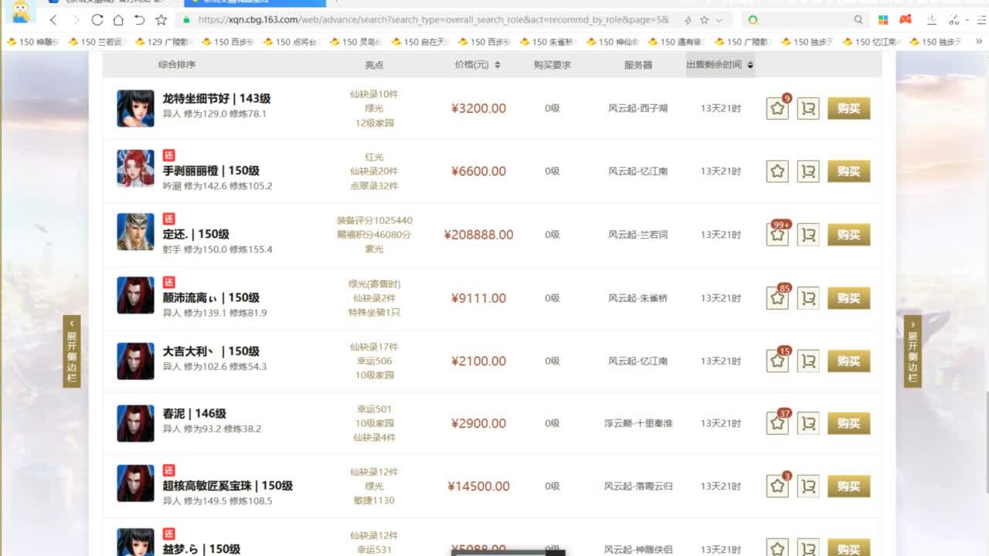Add 春泥 listing to the cart
Viewport: 989px width, 556px height.
808,423
